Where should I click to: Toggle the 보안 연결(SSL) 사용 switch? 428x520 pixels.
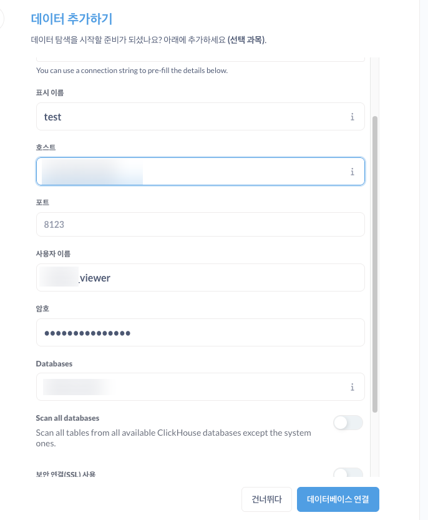pyautogui.click(x=348, y=473)
